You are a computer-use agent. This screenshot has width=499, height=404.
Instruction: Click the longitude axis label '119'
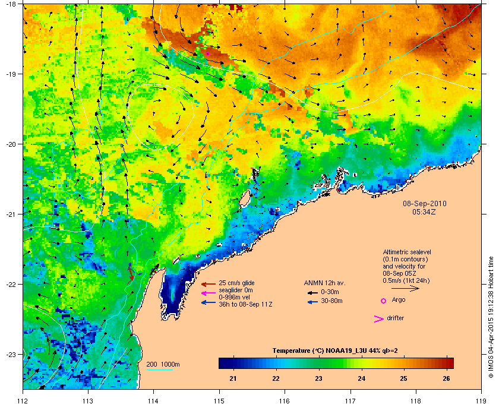coord(481,401)
